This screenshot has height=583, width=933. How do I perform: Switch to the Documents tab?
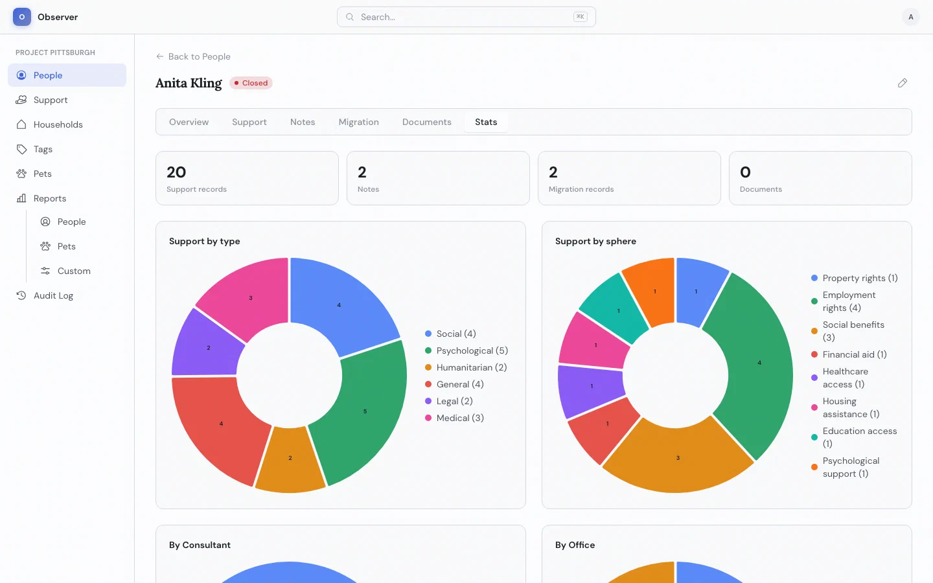(427, 122)
